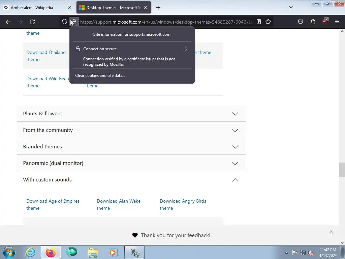The width and height of the screenshot is (345, 259).
Task: Switch to Amber alert Wikipedia tab
Action: [x=37, y=8]
